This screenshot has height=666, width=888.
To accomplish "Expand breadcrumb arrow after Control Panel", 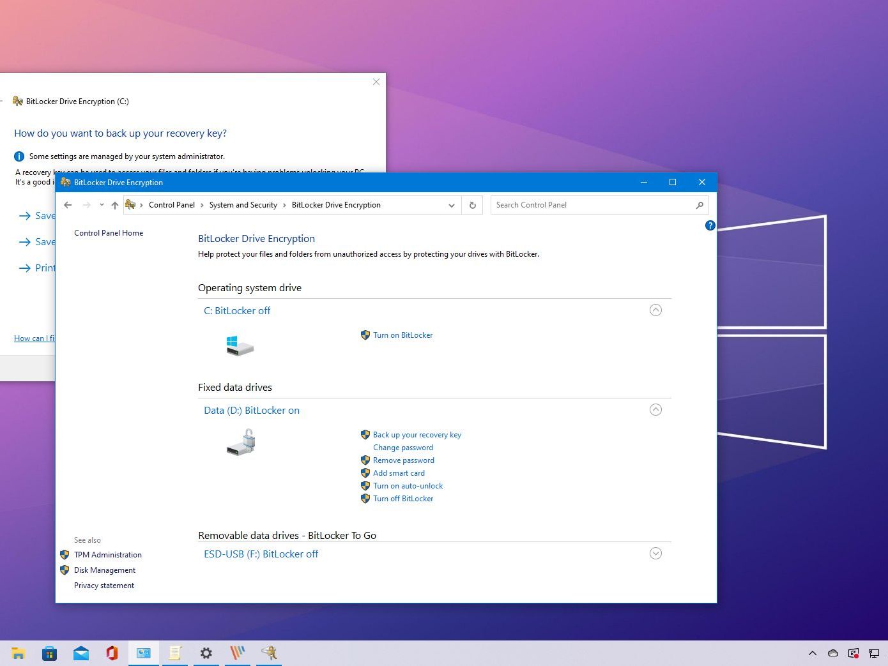I will [202, 205].
